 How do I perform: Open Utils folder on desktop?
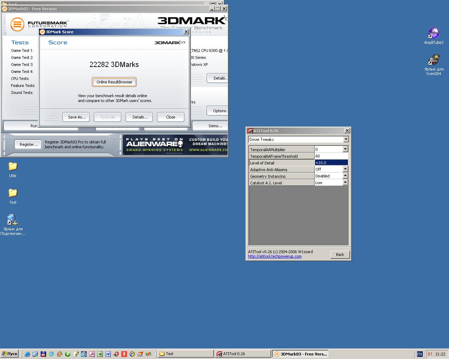(13, 170)
